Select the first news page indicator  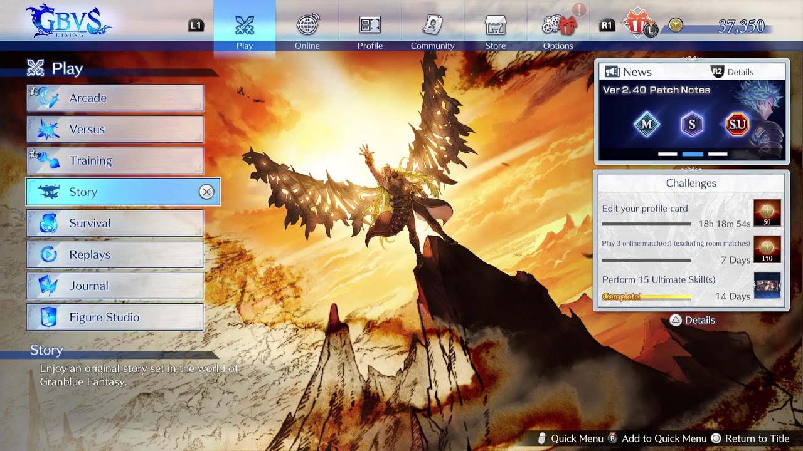pyautogui.click(x=667, y=154)
